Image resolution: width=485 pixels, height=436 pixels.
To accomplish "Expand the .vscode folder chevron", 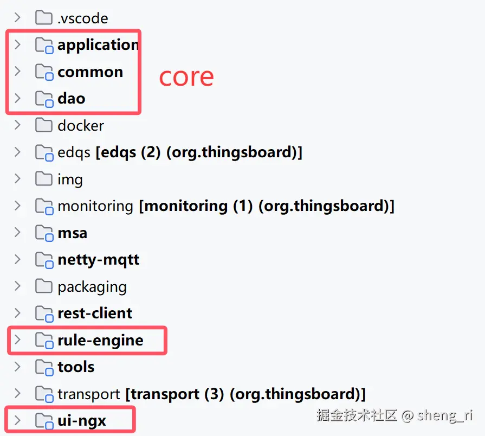I will 17,18.
